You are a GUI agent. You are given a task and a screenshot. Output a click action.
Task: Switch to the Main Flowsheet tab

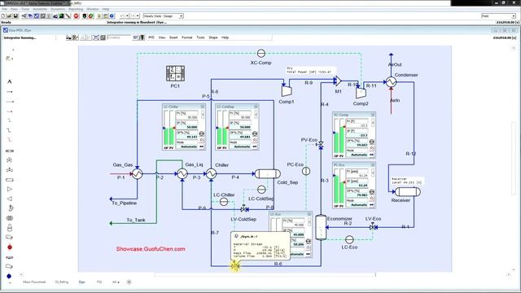pyautogui.click(x=34, y=282)
